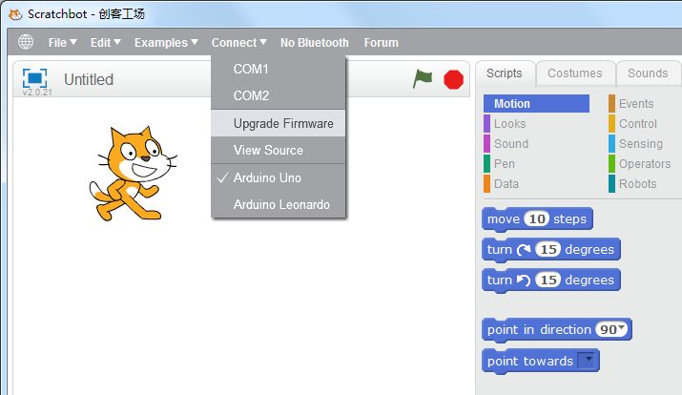The width and height of the screenshot is (682, 395).
Task: Open the File menu
Action: (x=63, y=43)
